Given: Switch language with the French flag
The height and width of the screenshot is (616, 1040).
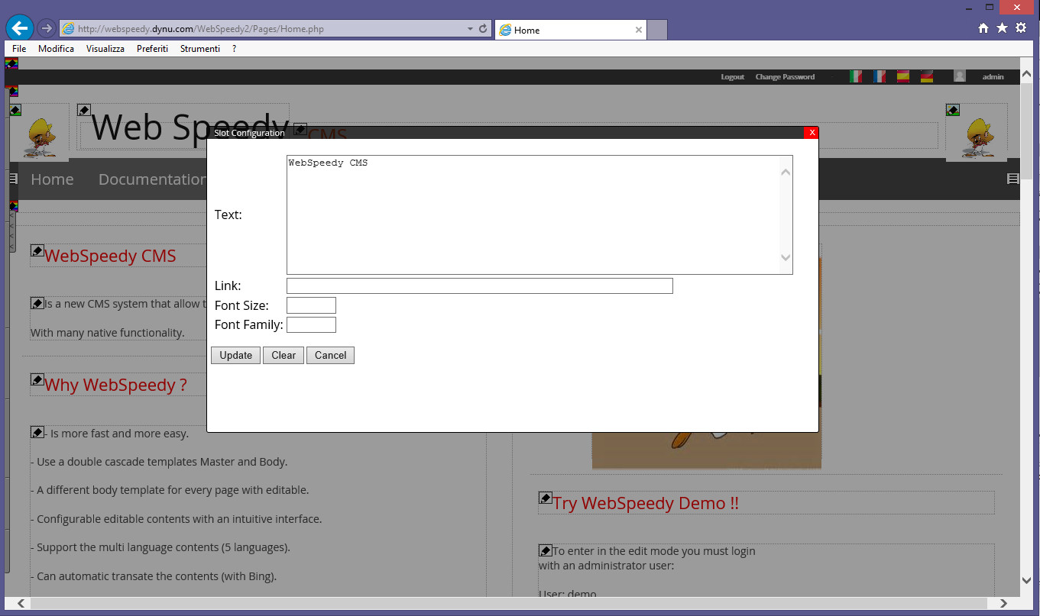Looking at the screenshot, I should [880, 76].
